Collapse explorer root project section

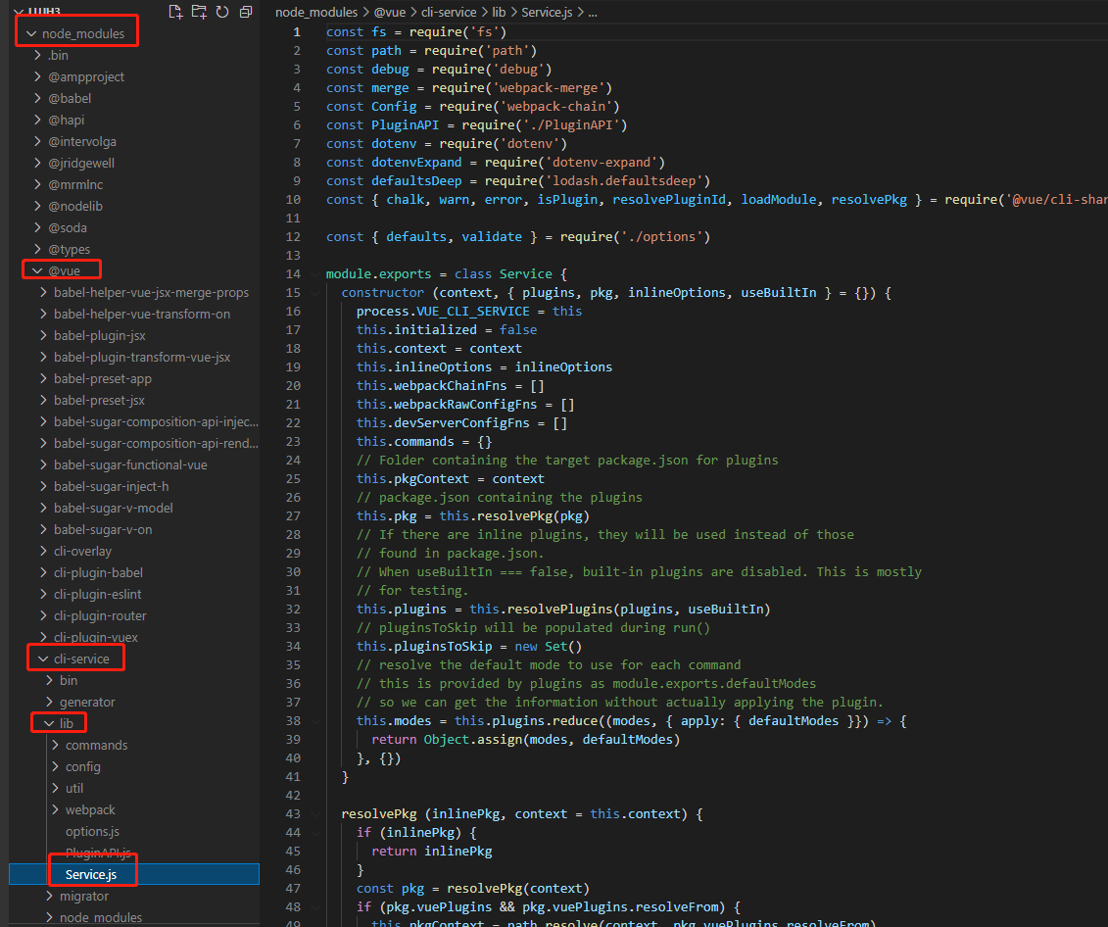pyautogui.click(x=19, y=11)
